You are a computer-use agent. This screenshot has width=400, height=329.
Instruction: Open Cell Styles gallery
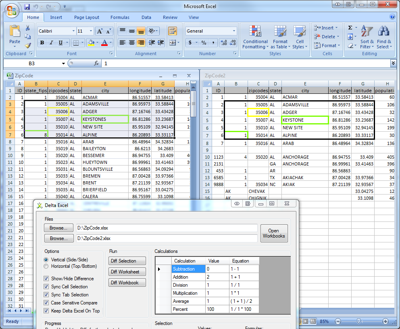coord(300,37)
